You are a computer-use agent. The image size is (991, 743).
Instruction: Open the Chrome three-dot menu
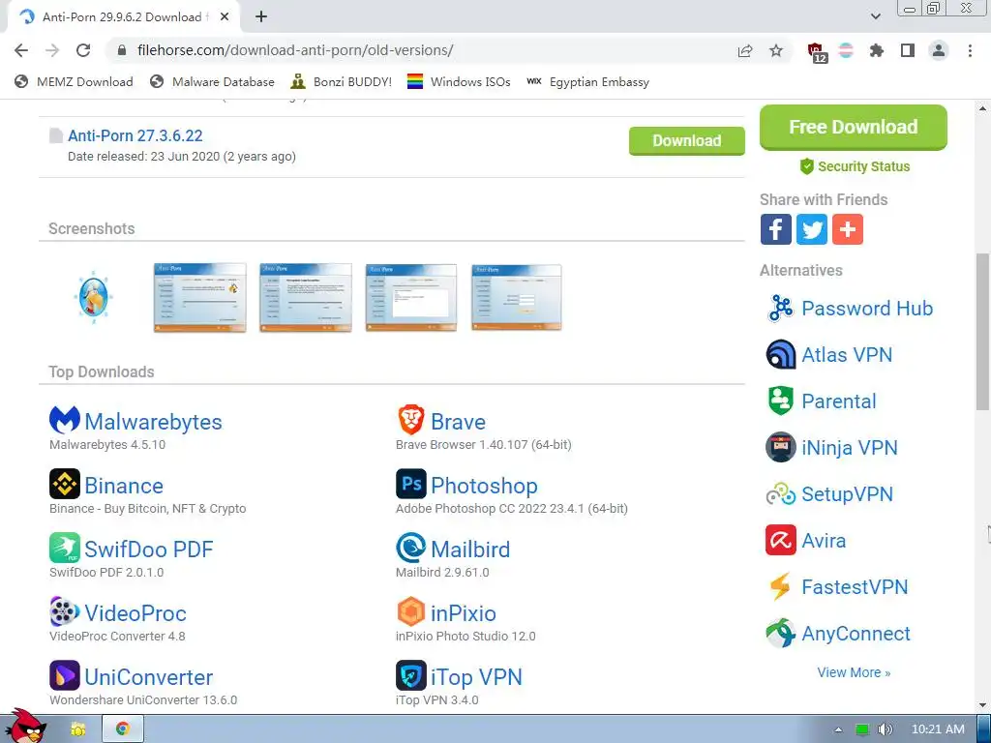[x=970, y=50]
